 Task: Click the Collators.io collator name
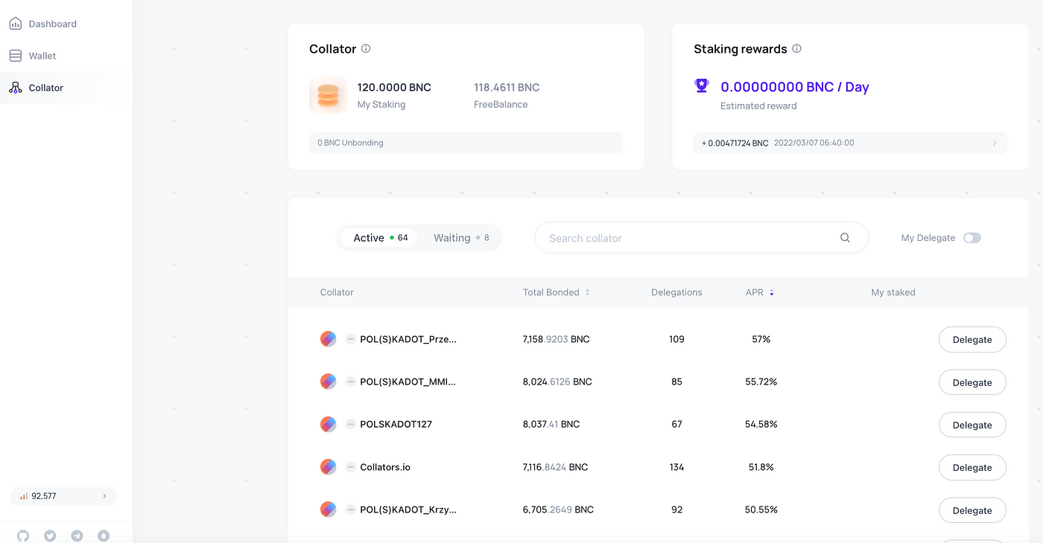pyautogui.click(x=385, y=467)
